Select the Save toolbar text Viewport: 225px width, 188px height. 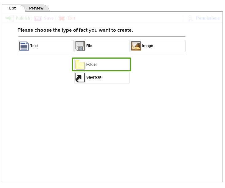tap(48, 18)
